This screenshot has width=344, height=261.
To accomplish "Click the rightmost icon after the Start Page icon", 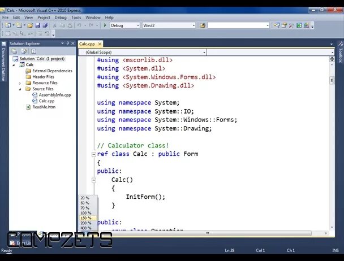I will click(x=306, y=25).
